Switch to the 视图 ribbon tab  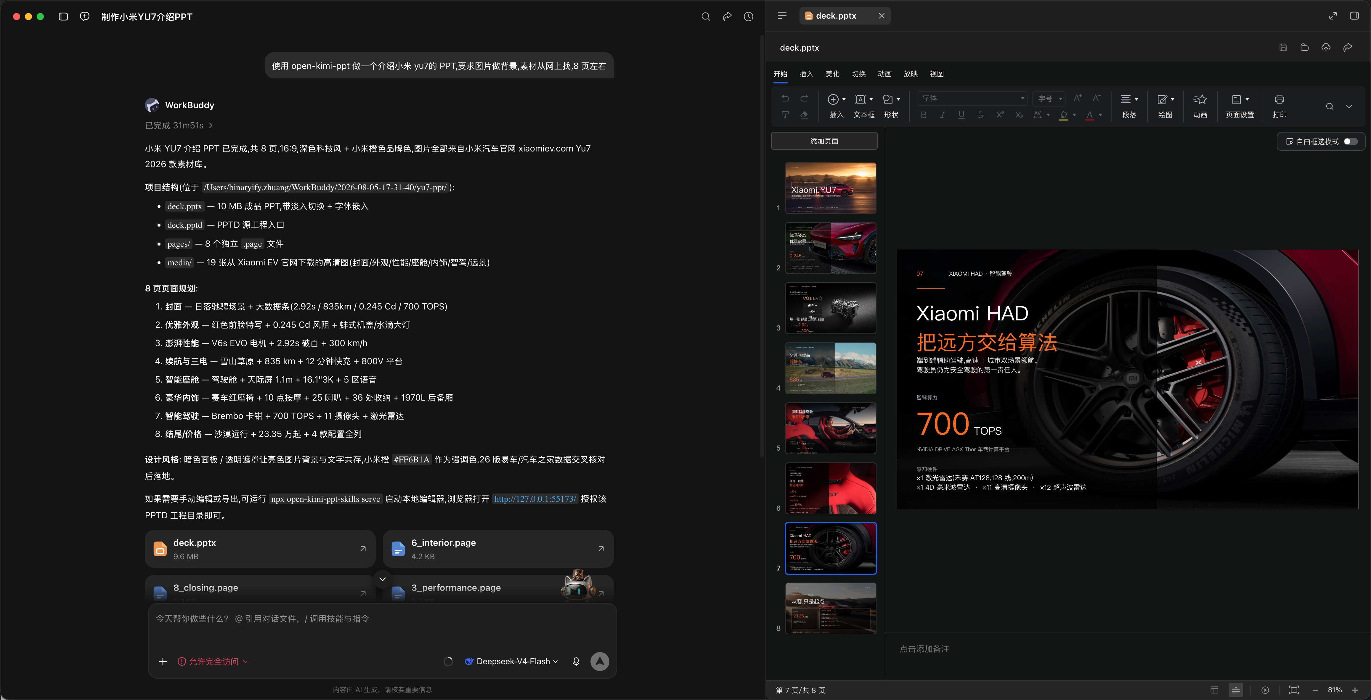[937, 74]
